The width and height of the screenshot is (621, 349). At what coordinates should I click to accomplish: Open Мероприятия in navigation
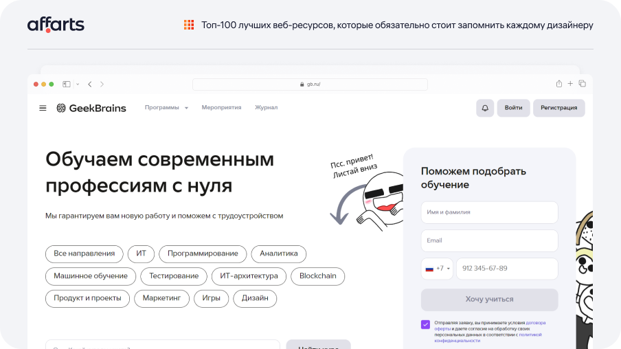pos(221,107)
